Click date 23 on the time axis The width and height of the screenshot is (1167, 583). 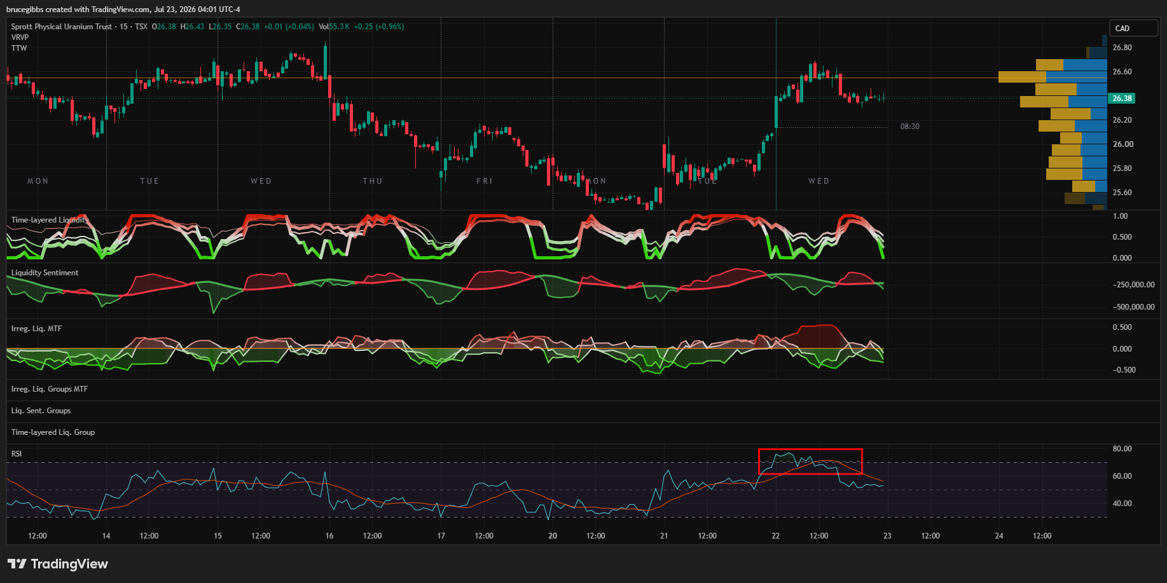point(887,536)
